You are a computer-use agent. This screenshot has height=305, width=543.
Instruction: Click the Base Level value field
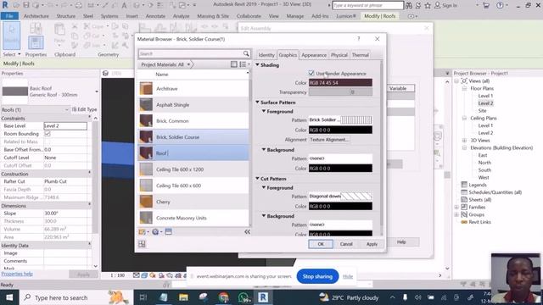[65, 126]
